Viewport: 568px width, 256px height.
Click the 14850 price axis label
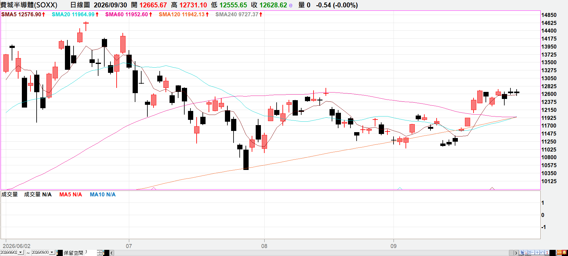(x=549, y=15)
